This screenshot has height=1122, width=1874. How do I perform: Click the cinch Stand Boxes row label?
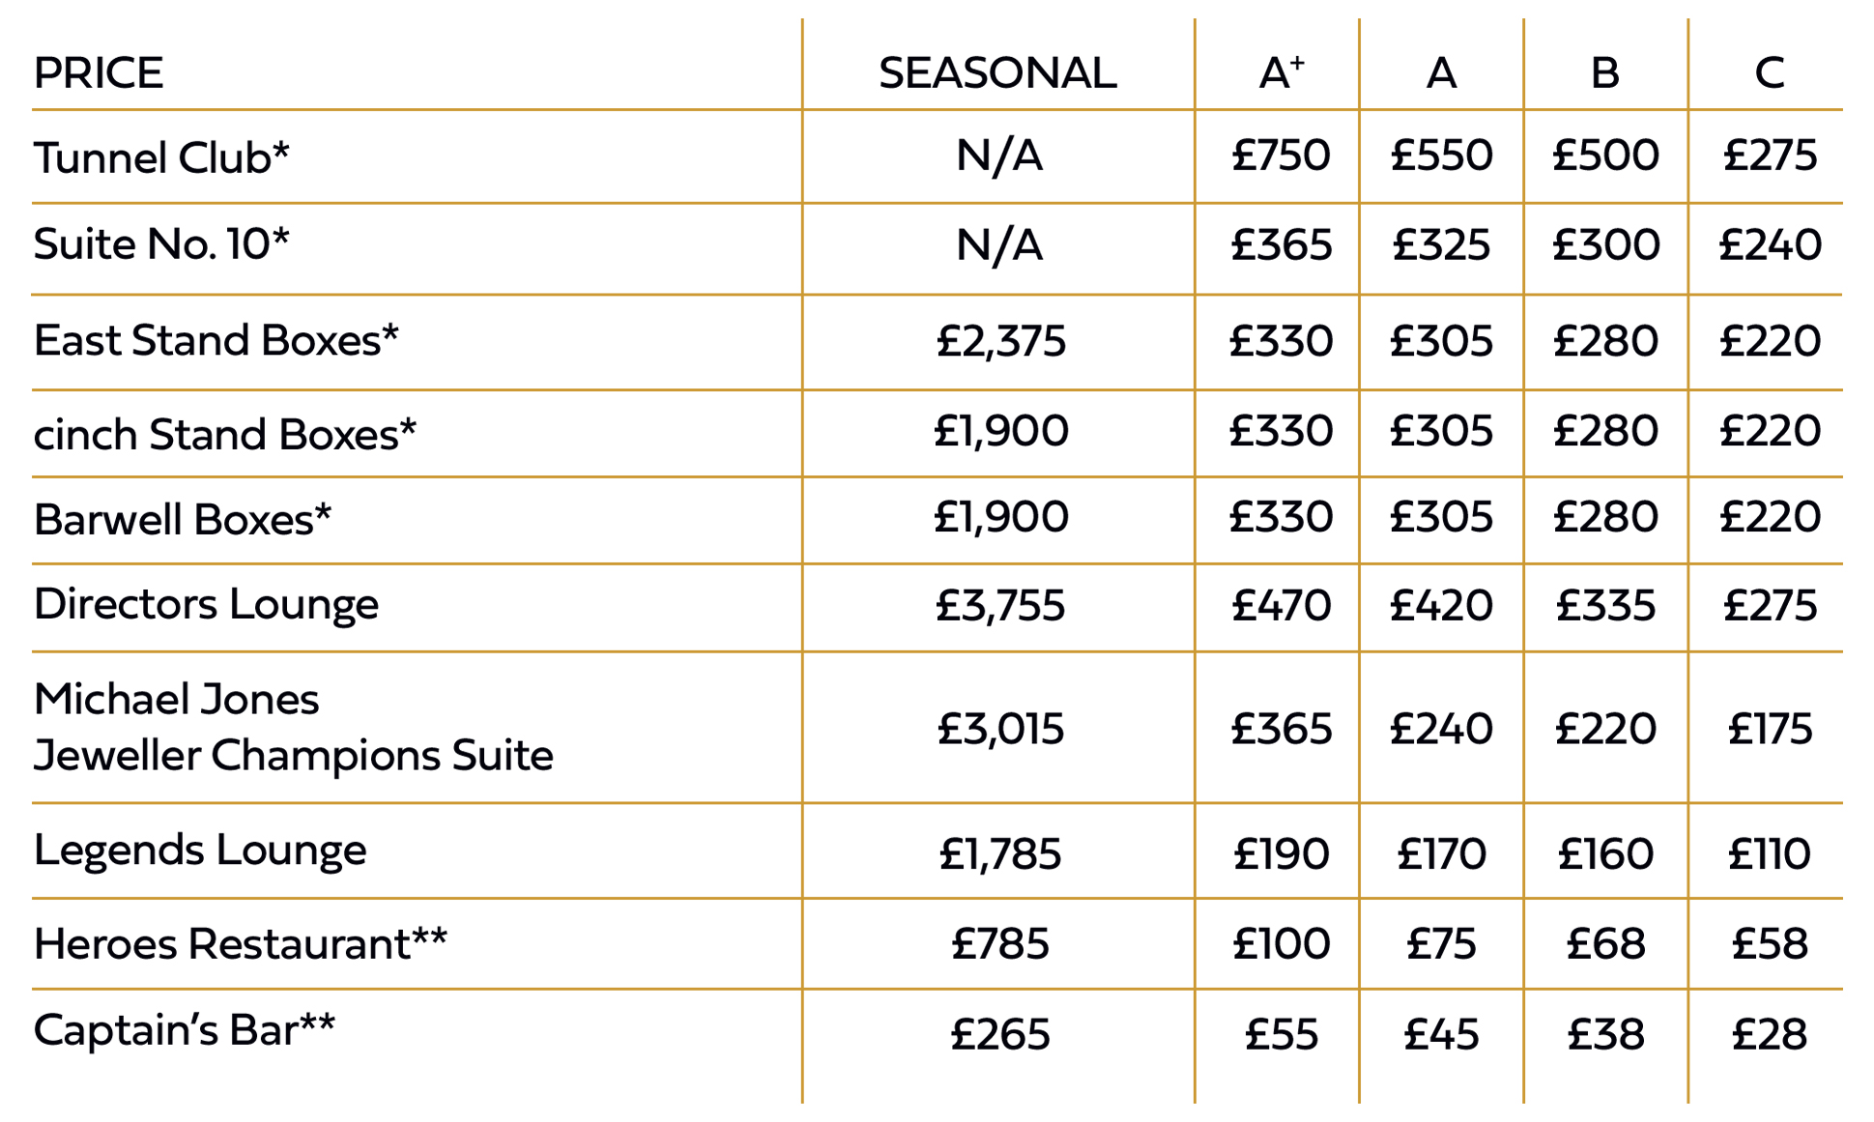(224, 435)
